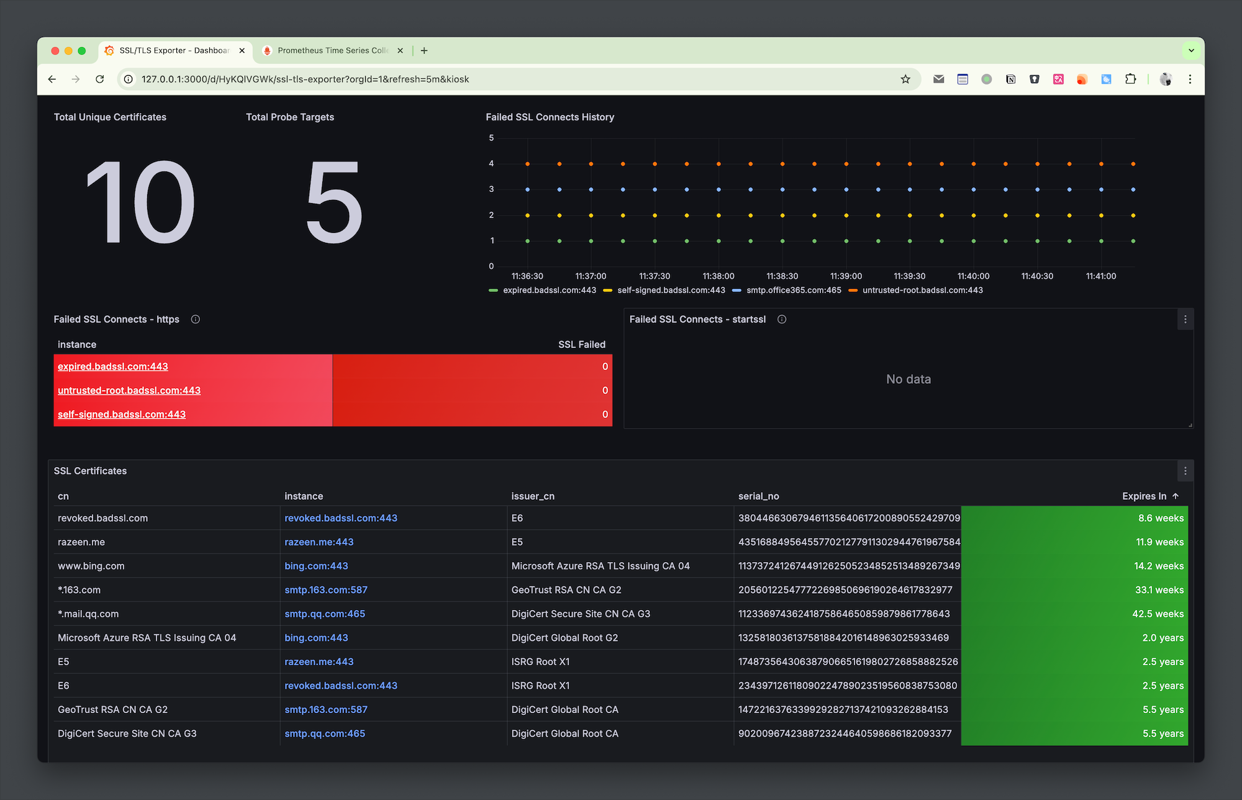The width and height of the screenshot is (1242, 800).
Task: Close the Prometheus Time Series tab
Action: [401, 51]
